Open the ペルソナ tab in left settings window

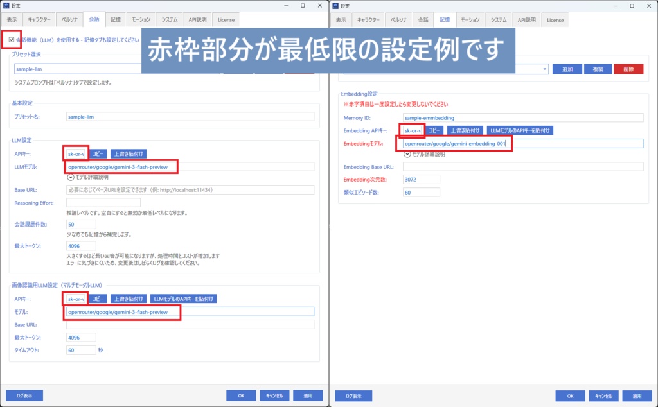[69, 20]
